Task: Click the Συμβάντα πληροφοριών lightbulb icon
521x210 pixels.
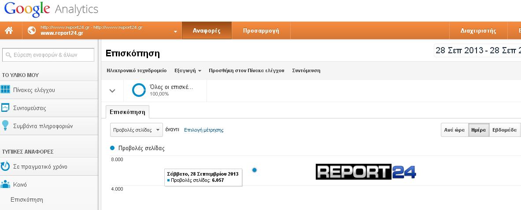Action: pyautogui.click(x=5, y=125)
